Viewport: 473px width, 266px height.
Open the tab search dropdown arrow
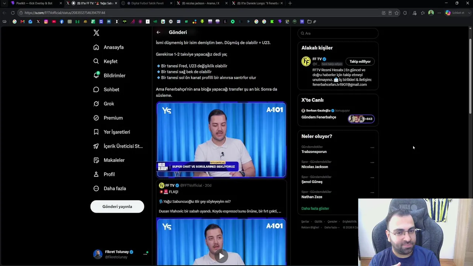click(4, 3)
